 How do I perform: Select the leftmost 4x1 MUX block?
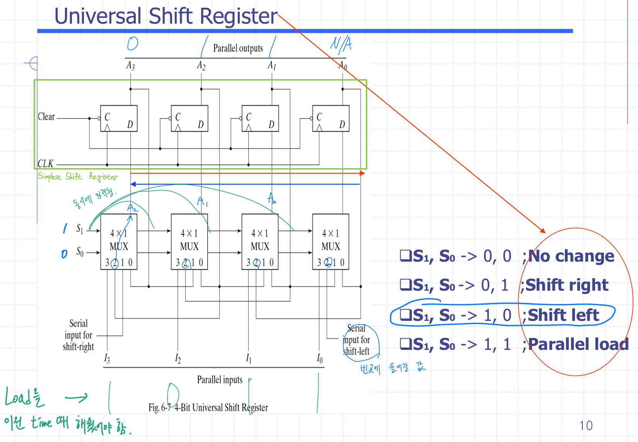119,242
